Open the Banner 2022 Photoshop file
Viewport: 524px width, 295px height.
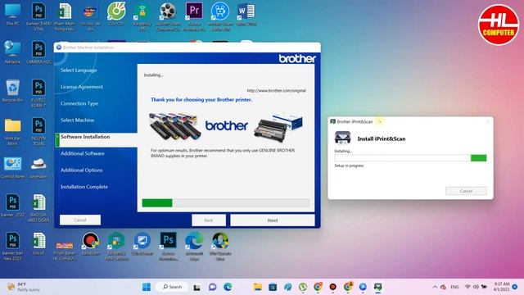(12, 206)
